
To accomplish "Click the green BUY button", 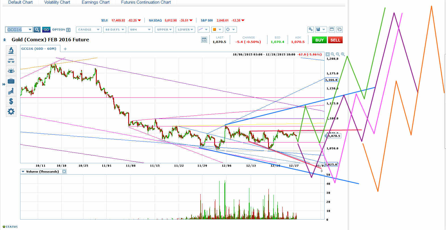I will point(319,40).
